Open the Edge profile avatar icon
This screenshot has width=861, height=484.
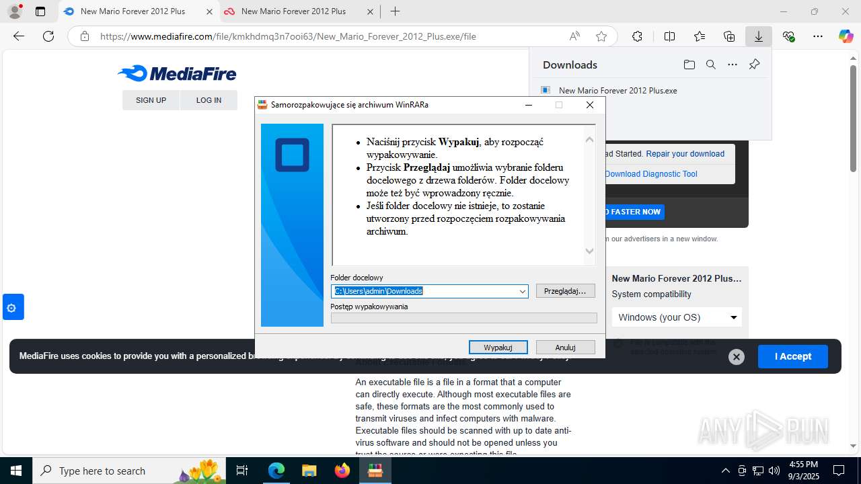point(14,11)
